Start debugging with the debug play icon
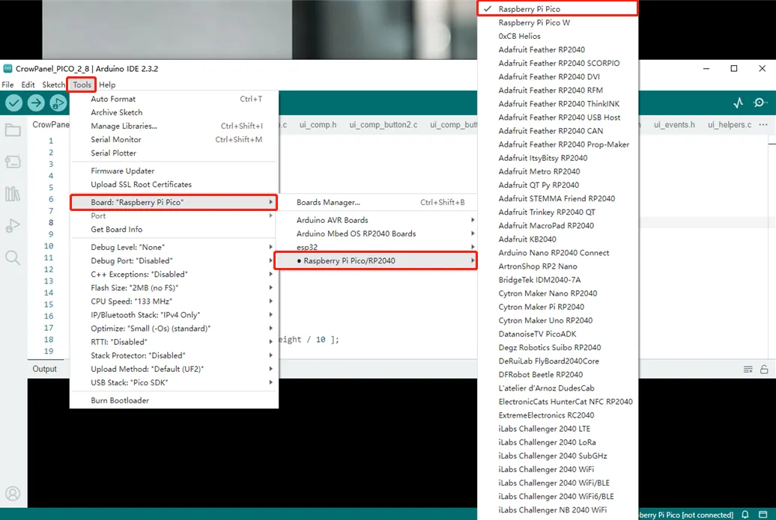This screenshot has height=520, width=776. click(x=58, y=103)
